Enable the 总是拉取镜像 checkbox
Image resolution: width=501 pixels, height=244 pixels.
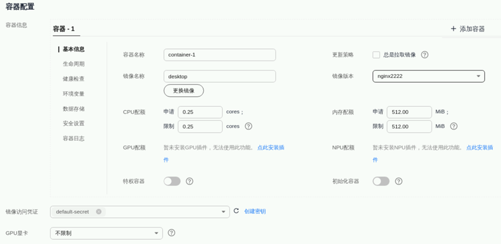(x=376, y=55)
